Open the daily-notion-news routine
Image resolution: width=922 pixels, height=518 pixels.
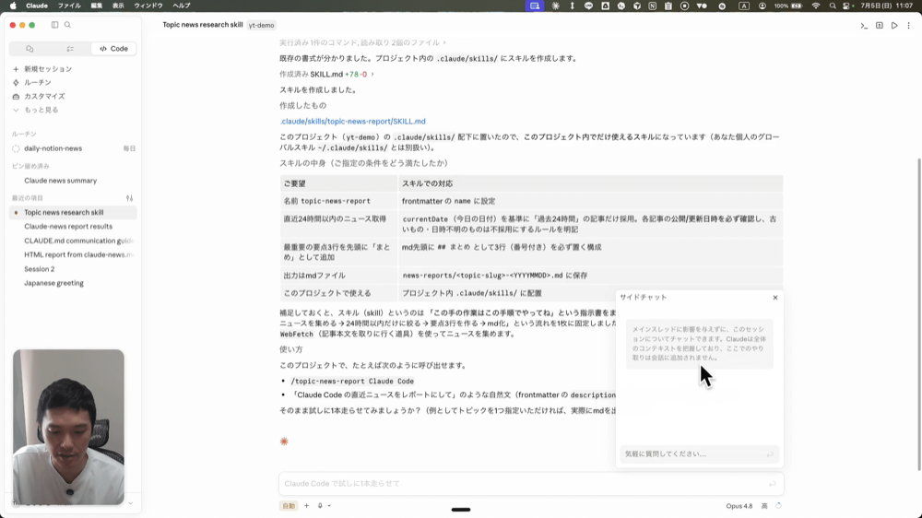[73, 148]
